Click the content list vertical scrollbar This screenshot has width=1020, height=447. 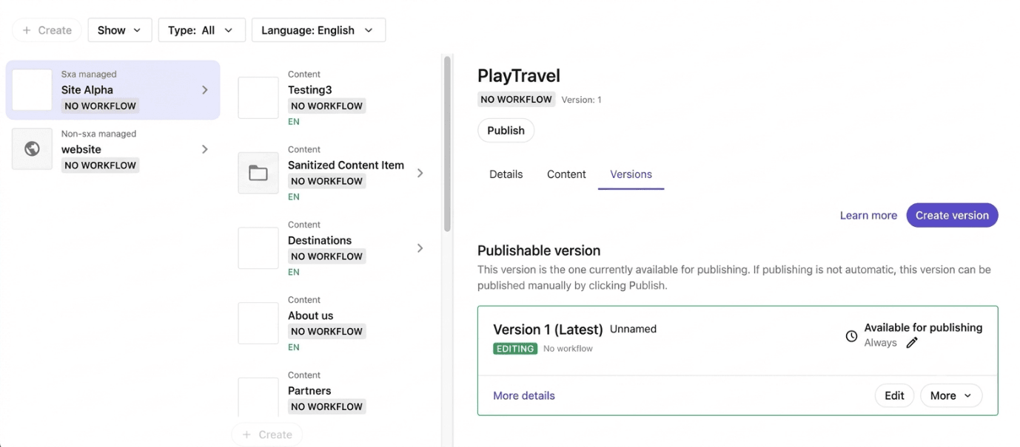(x=447, y=144)
